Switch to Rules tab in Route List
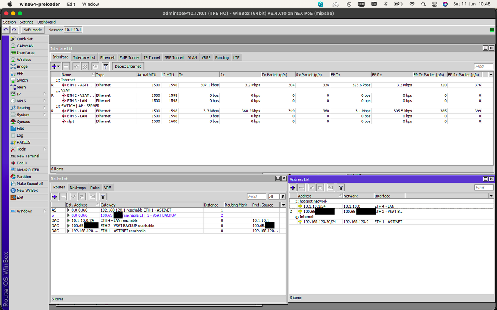 [x=95, y=188]
